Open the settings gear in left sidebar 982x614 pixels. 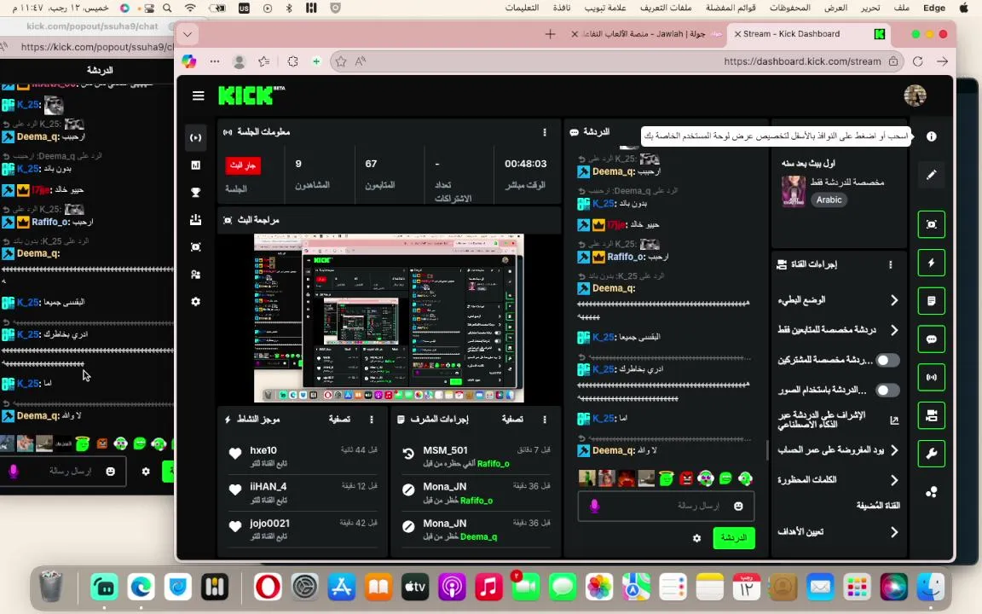pos(195,301)
